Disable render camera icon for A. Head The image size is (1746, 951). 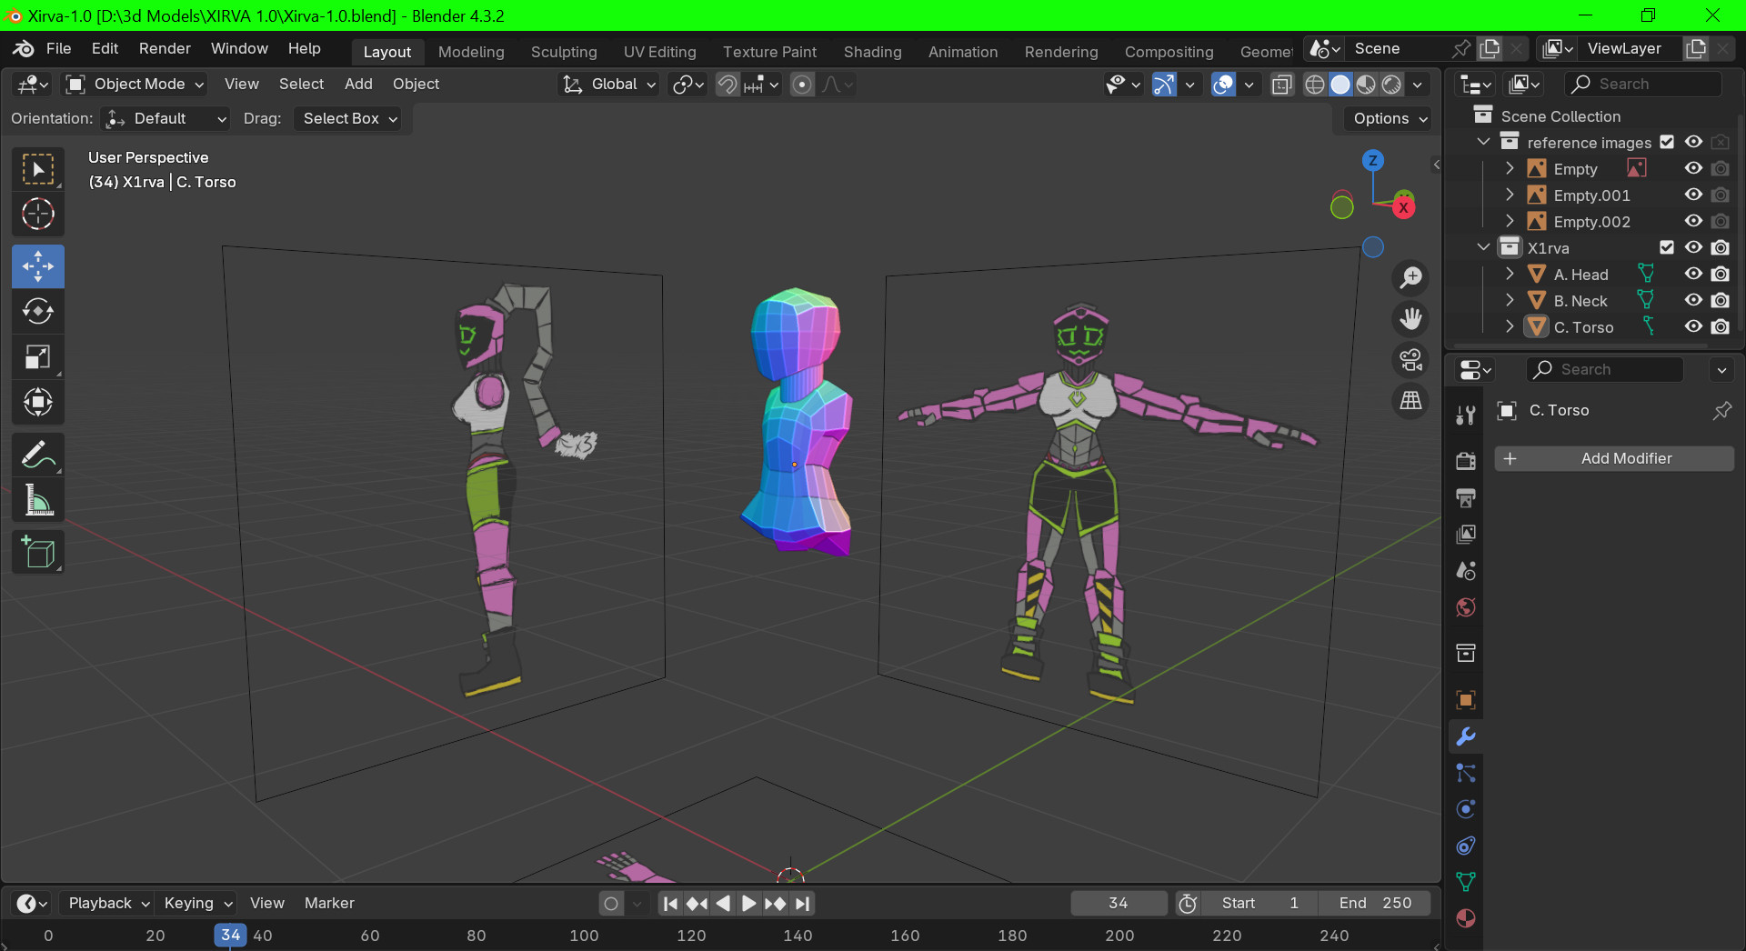click(x=1720, y=274)
